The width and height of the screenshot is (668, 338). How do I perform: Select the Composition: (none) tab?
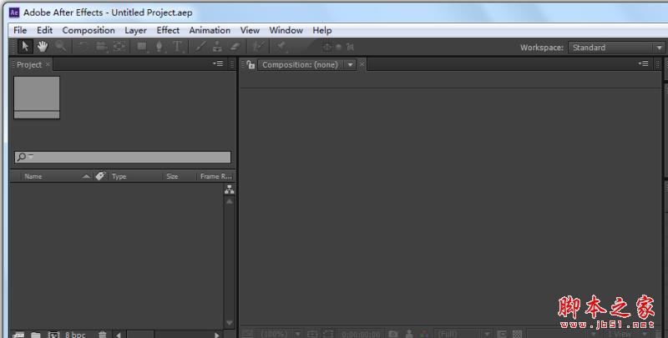point(300,65)
